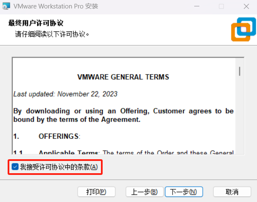Click the installer icon in the title bar
The height and width of the screenshot is (202, 257).
click(x=6, y=6)
